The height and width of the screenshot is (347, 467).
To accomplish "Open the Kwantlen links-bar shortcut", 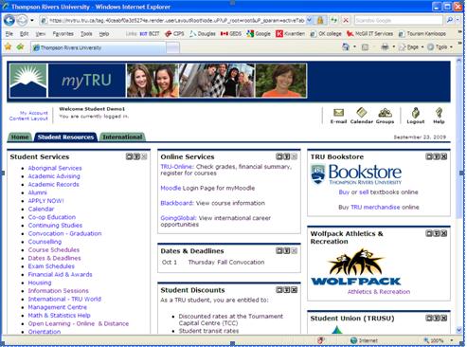I will 291,33.
